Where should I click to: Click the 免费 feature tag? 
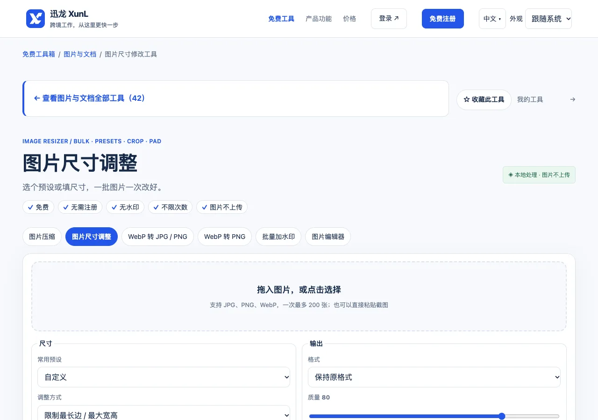point(38,207)
